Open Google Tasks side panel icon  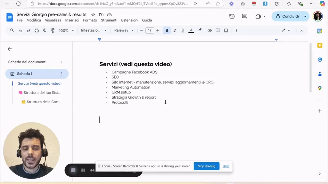[x=320, y=60]
